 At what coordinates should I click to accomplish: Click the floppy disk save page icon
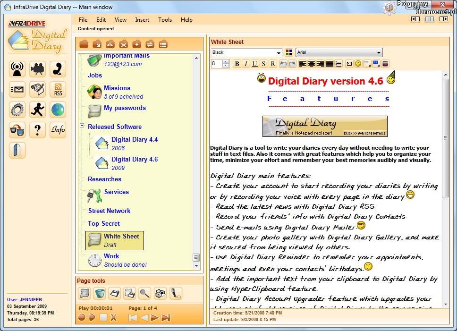click(115, 294)
